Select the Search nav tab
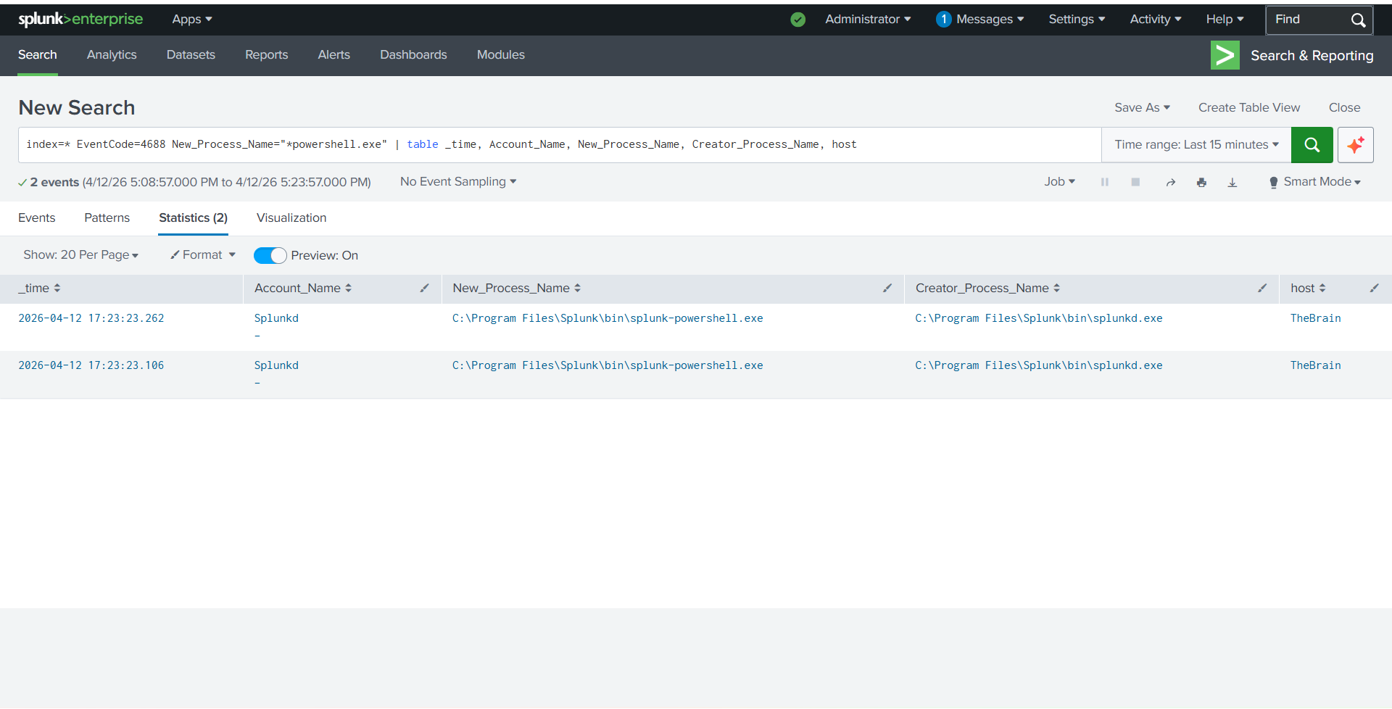 click(38, 55)
